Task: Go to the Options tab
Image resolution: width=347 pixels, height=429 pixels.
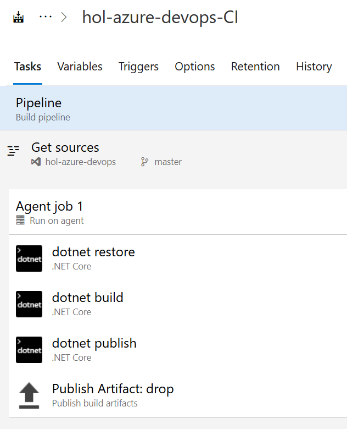Action: (x=195, y=67)
